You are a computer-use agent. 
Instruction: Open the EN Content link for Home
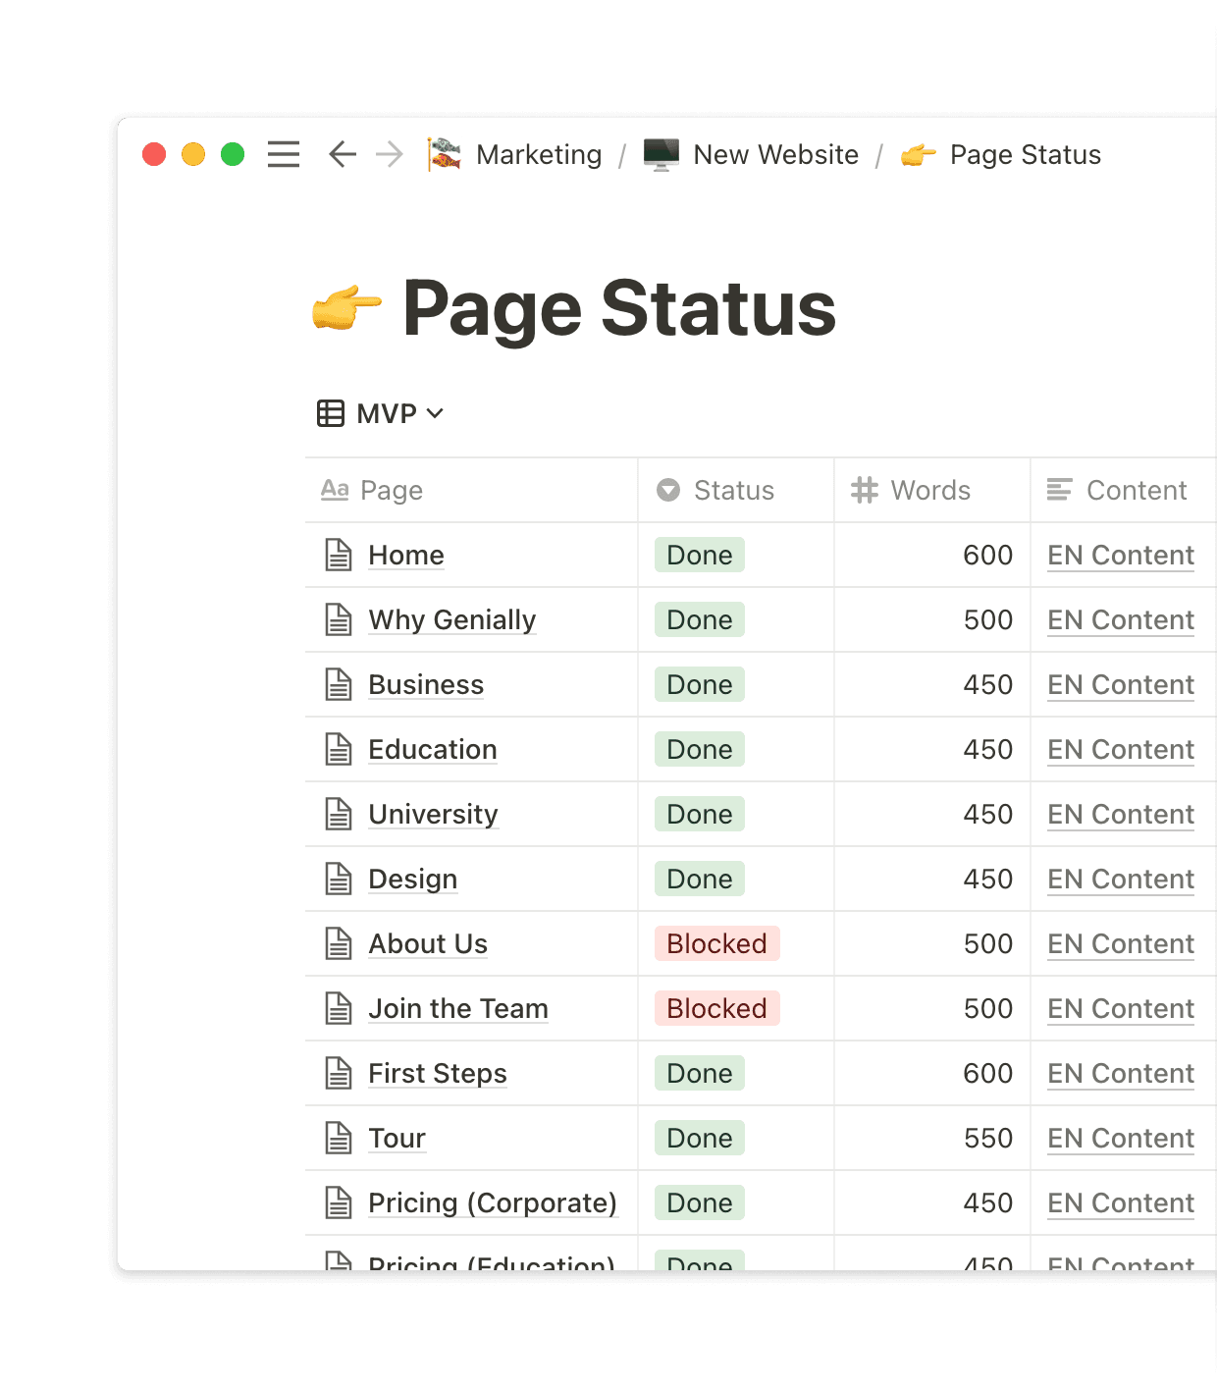click(1120, 555)
